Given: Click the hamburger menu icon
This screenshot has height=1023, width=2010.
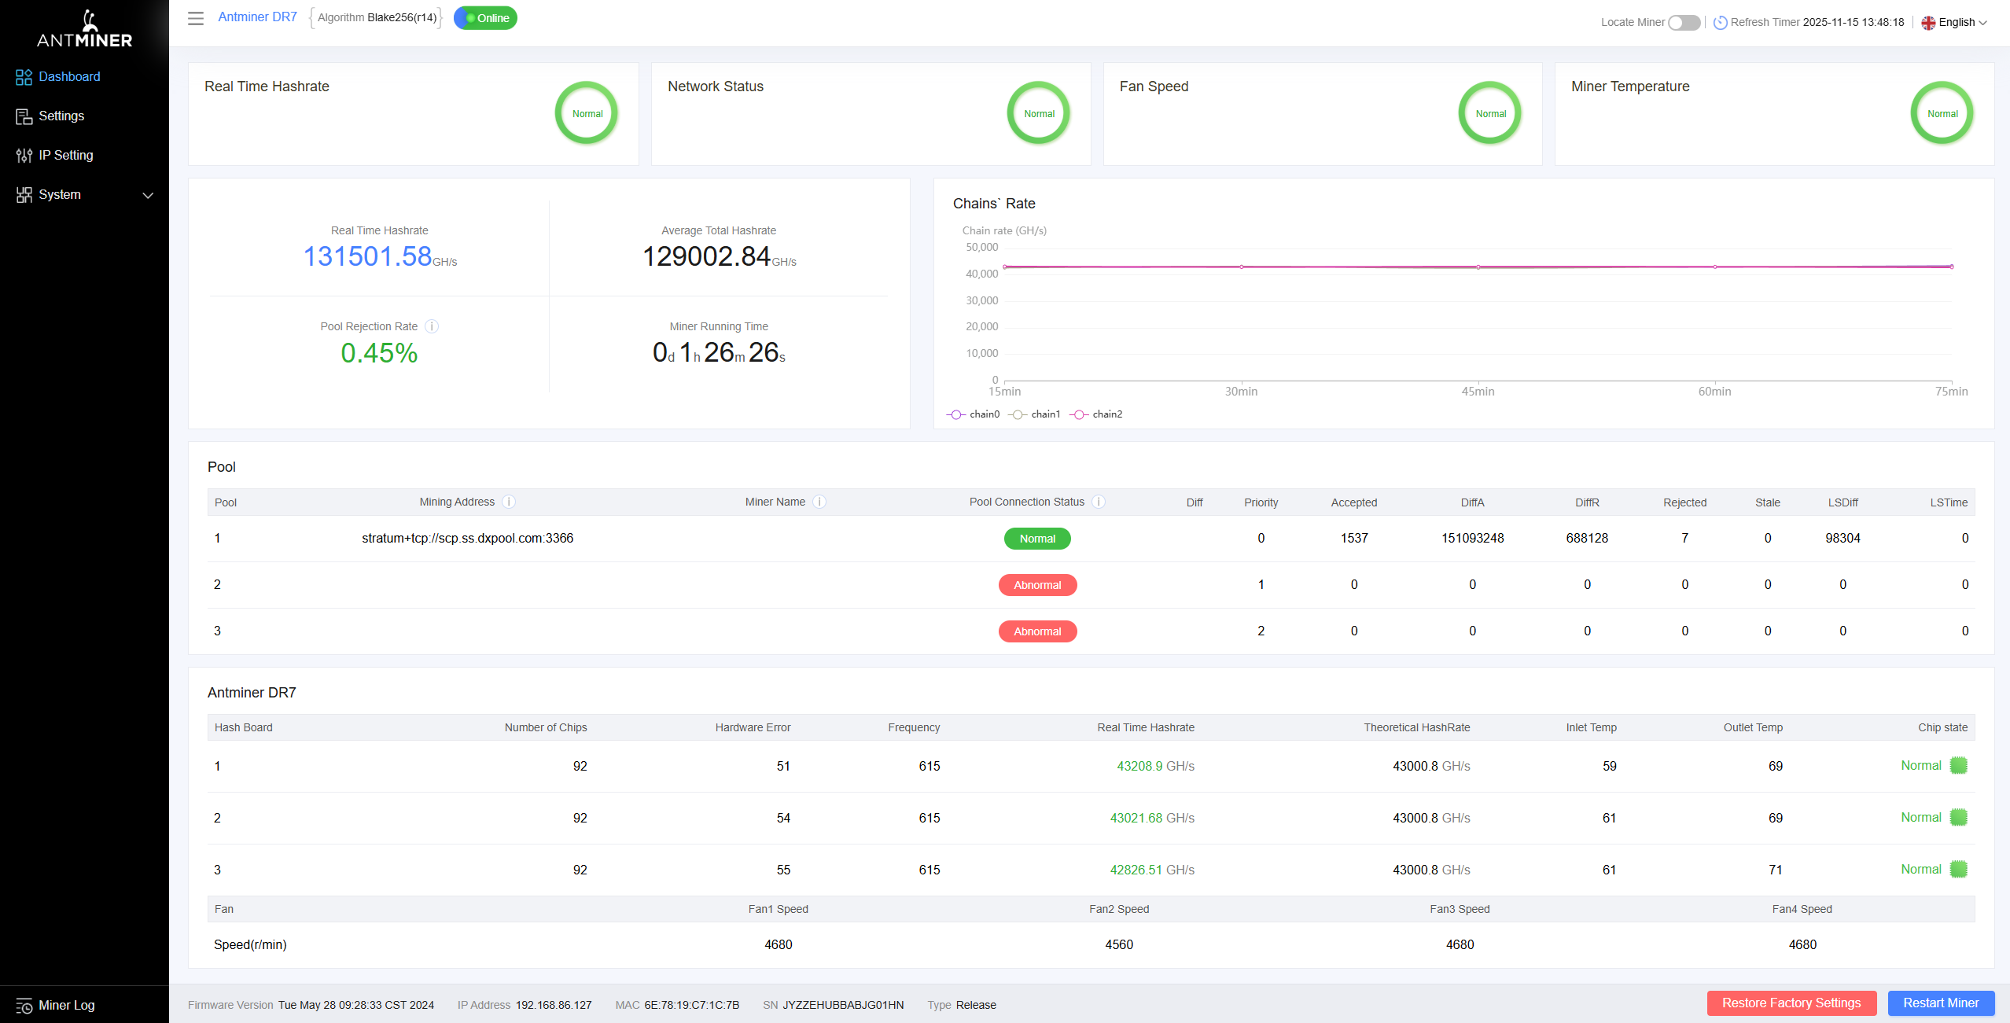Looking at the screenshot, I should pos(196,18).
